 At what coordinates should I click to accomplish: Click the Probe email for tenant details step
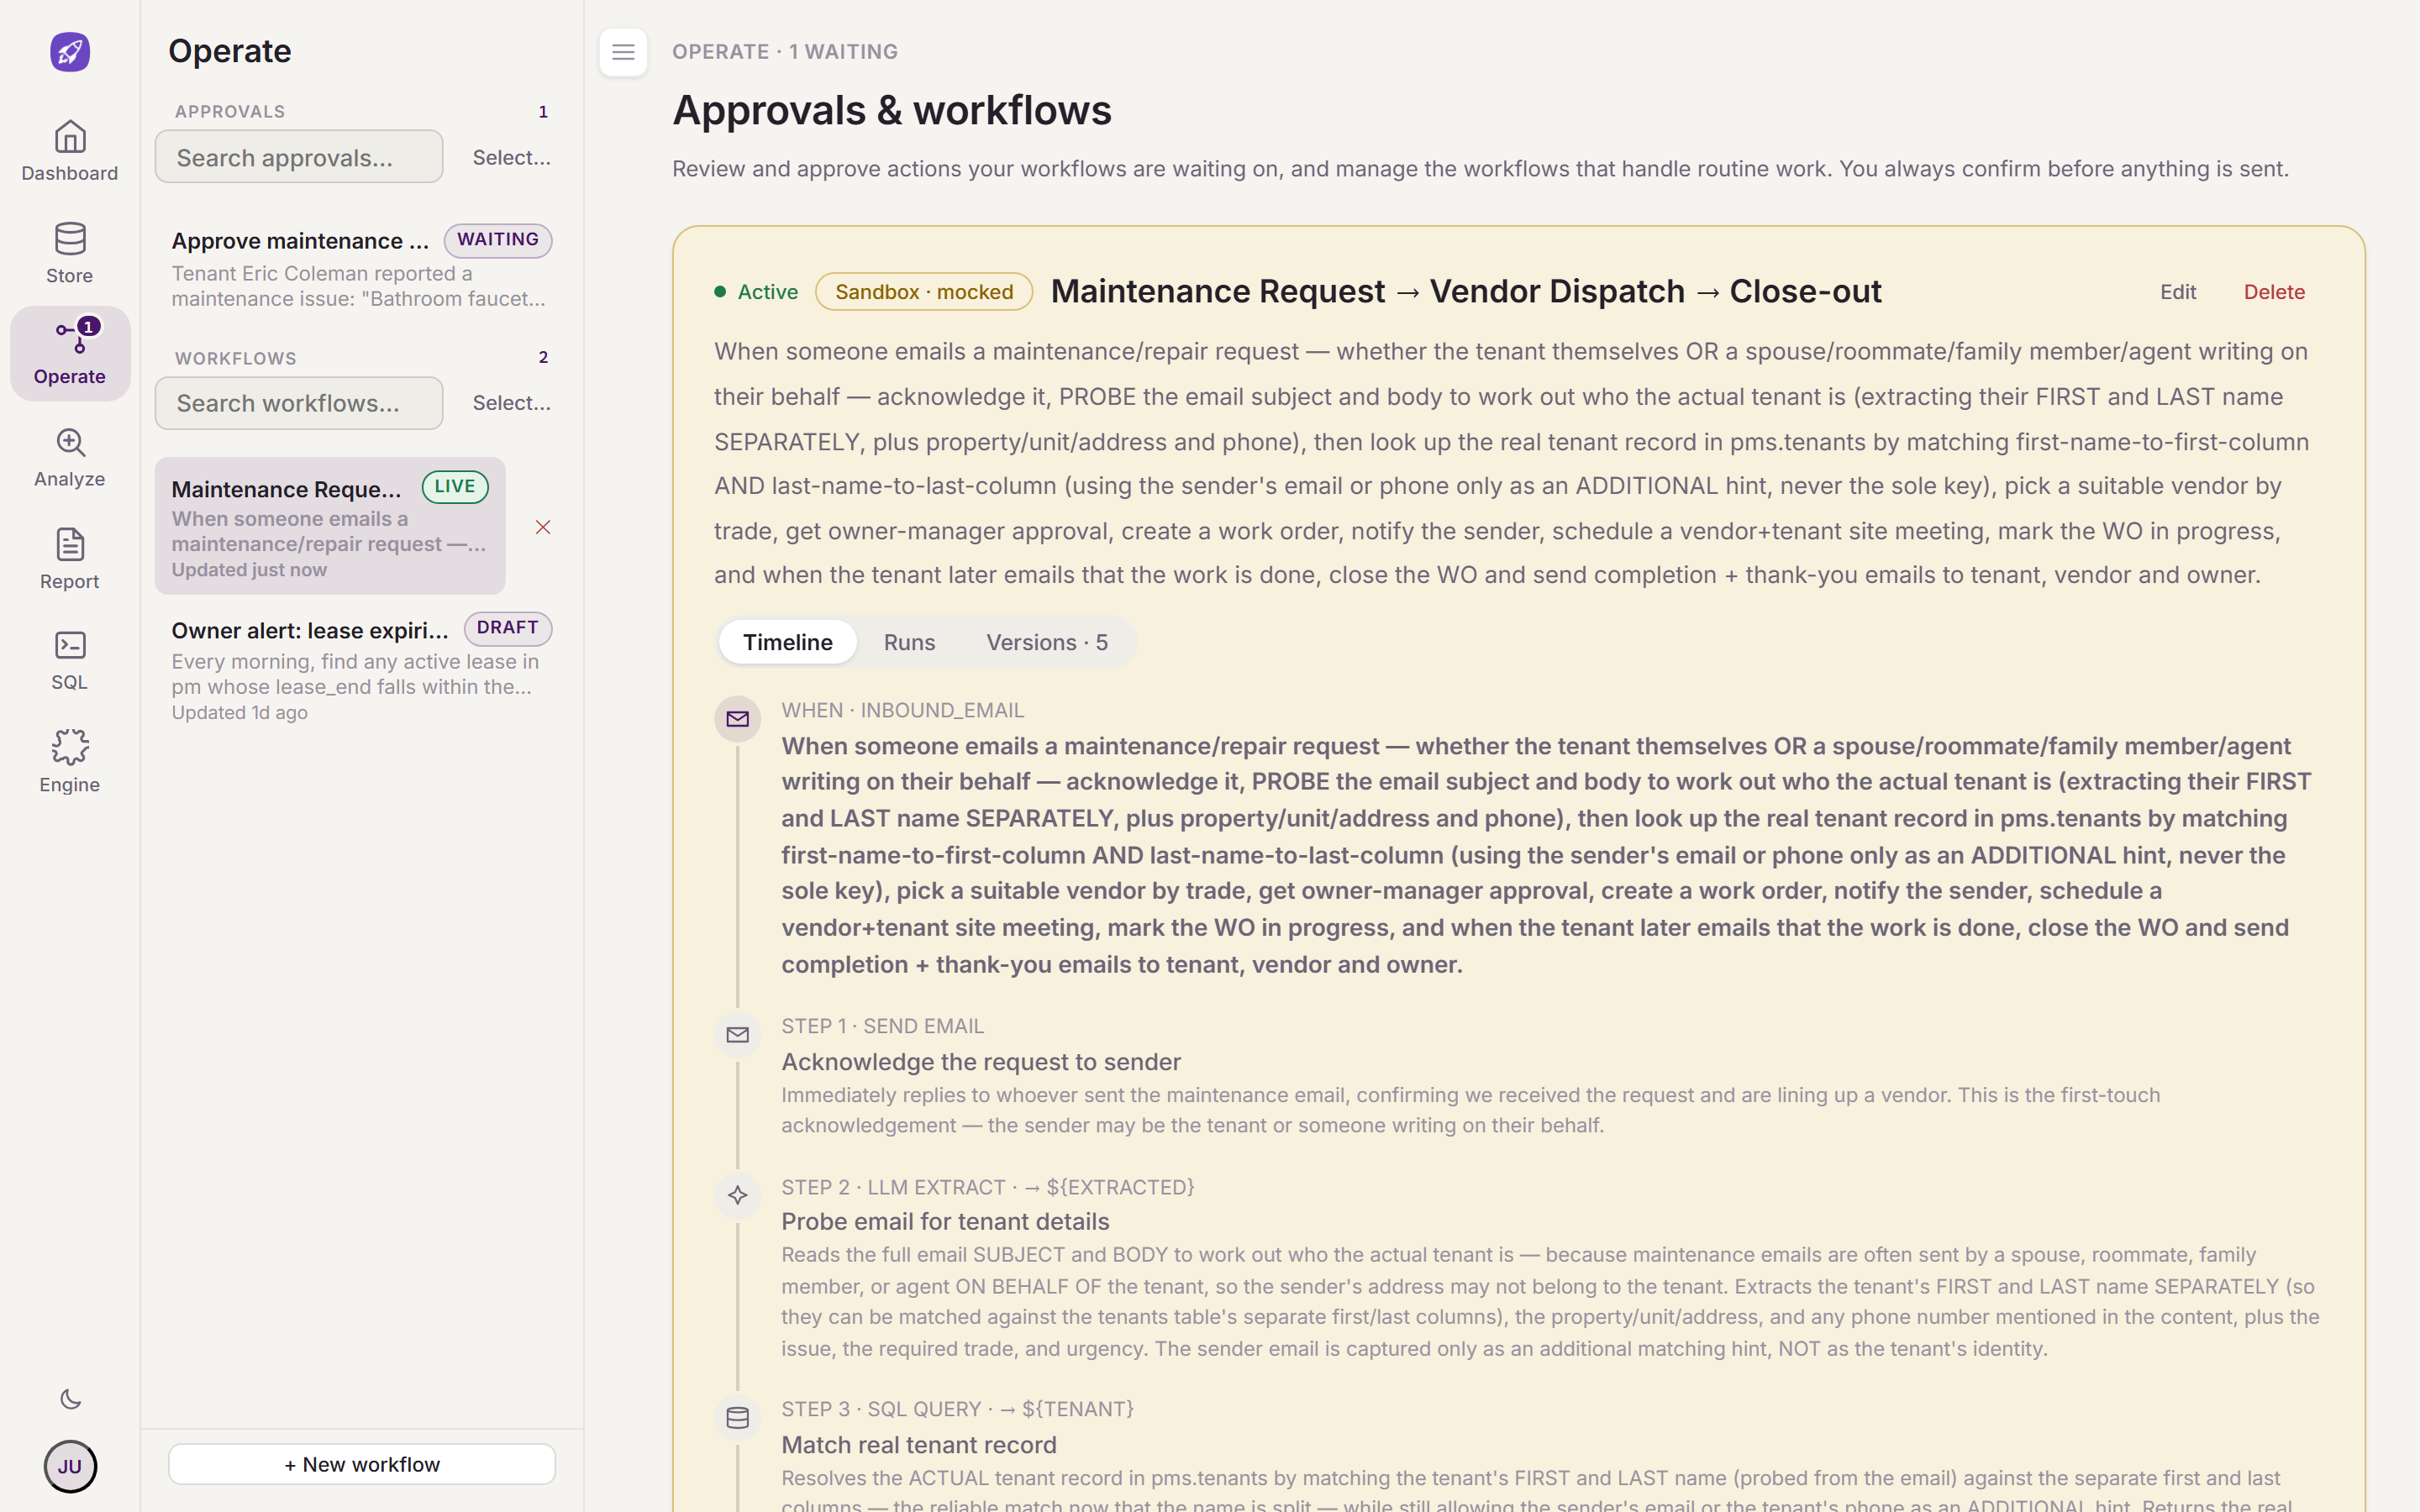(x=945, y=1222)
